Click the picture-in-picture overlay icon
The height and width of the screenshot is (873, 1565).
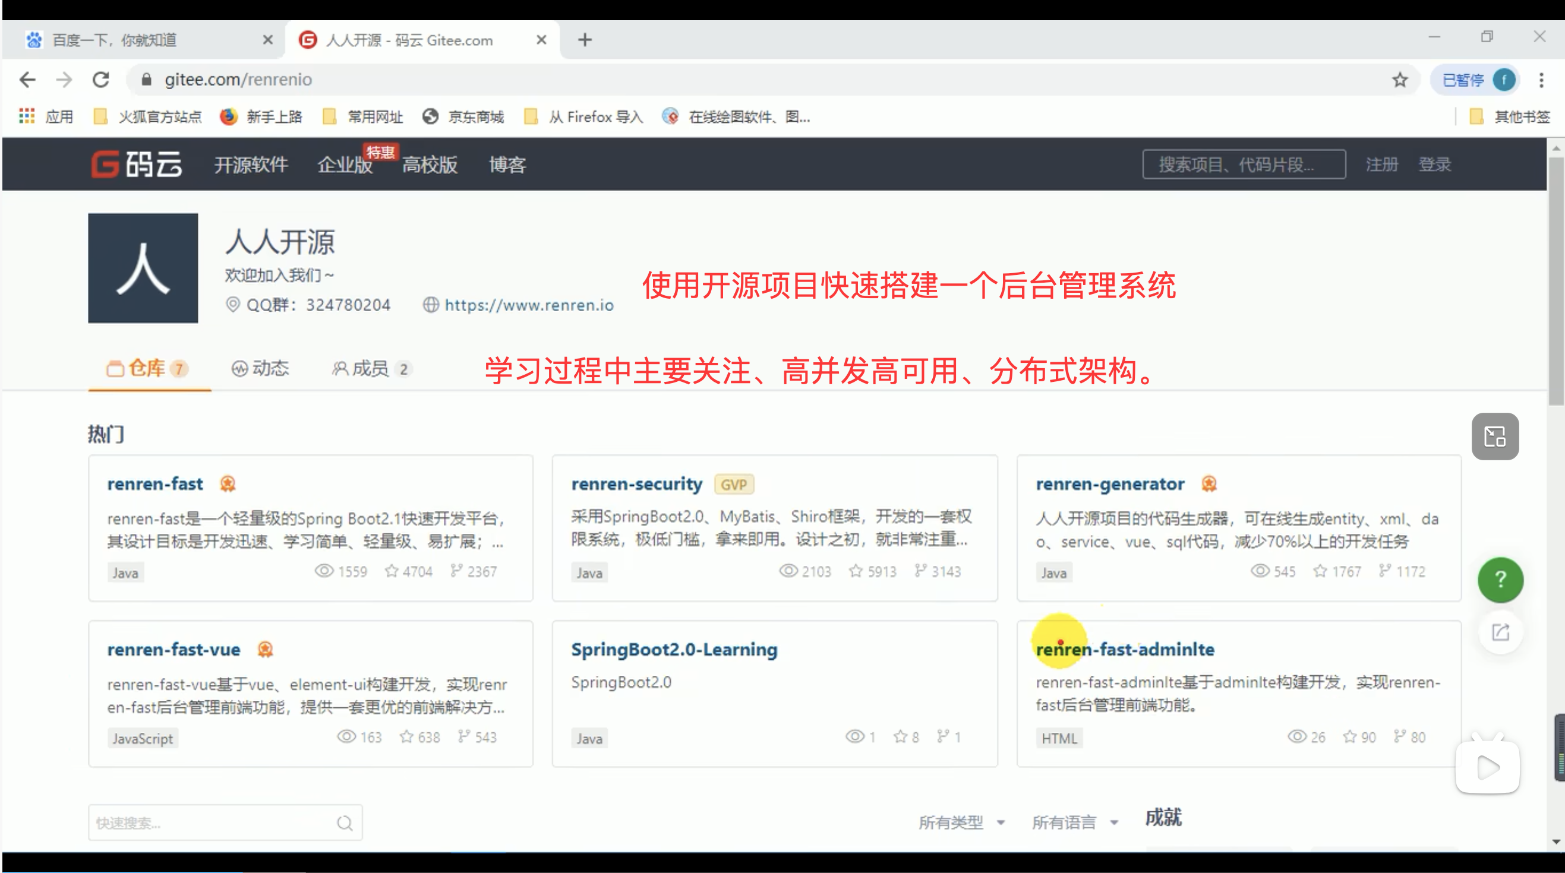click(1494, 436)
